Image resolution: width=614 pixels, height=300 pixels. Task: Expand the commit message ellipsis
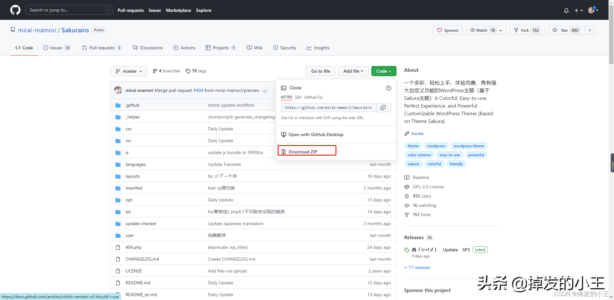click(265, 91)
